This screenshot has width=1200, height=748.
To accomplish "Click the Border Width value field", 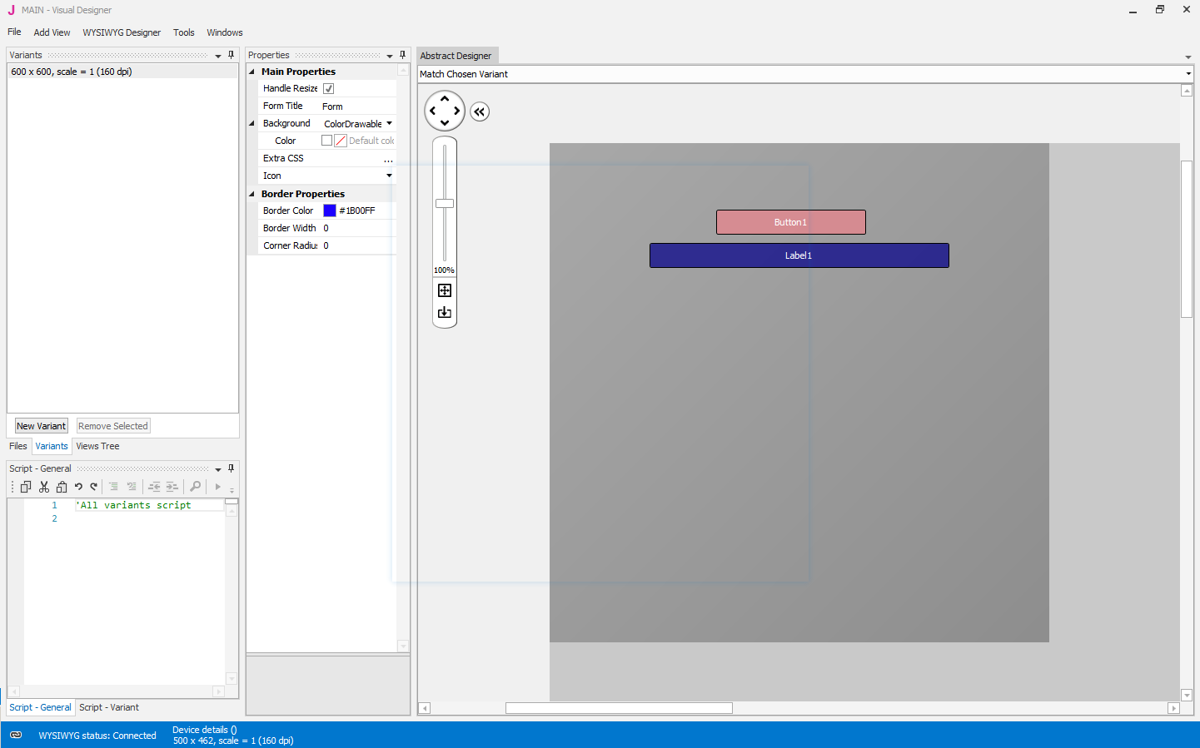I will [x=358, y=228].
